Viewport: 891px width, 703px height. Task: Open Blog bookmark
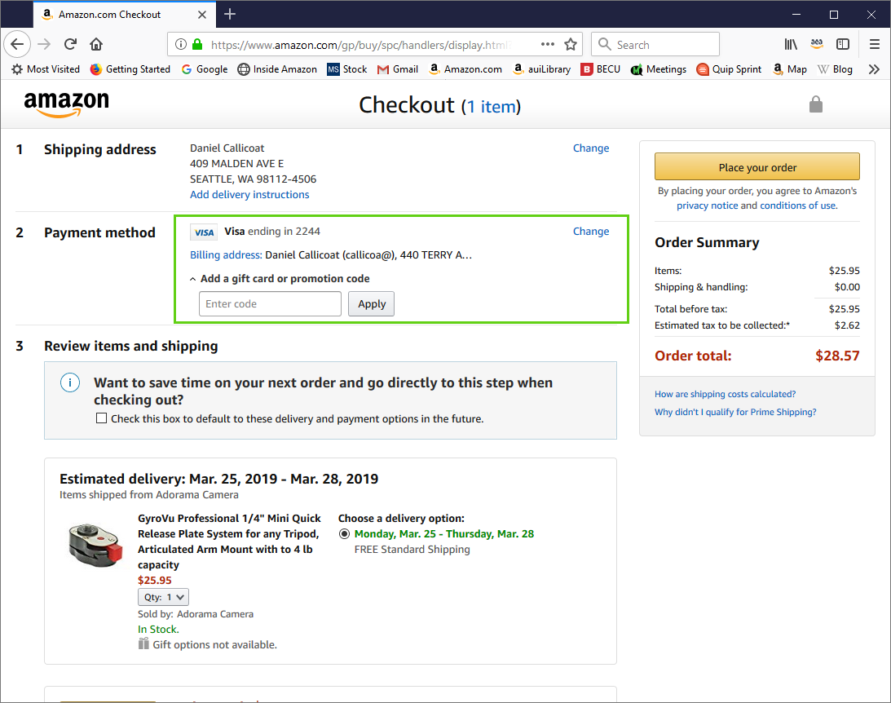(835, 69)
